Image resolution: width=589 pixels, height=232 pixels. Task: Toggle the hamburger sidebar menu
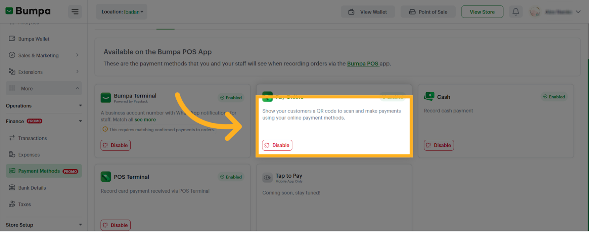[x=75, y=12]
